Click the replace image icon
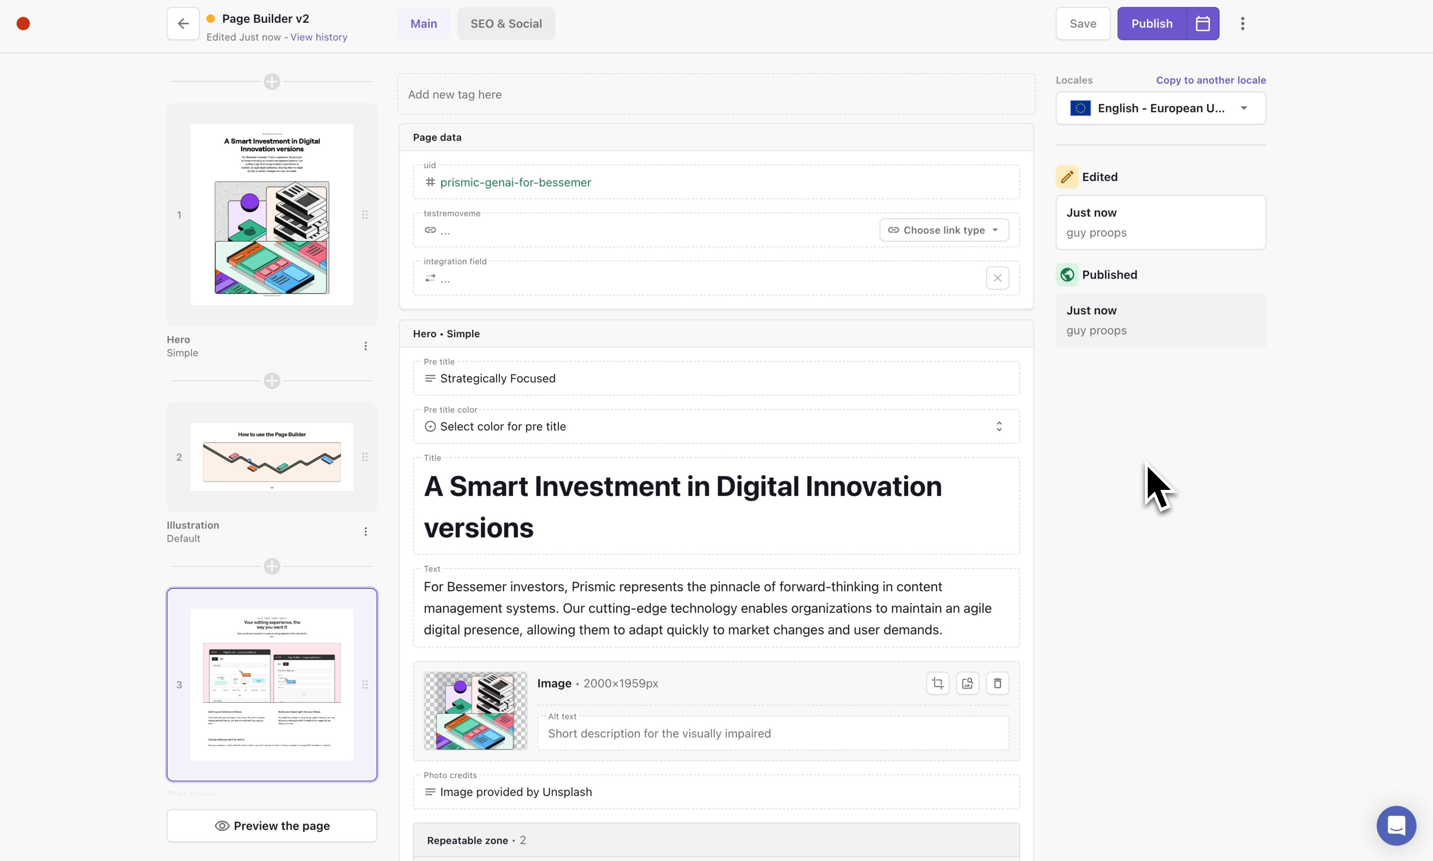The width and height of the screenshot is (1433, 861). (967, 684)
